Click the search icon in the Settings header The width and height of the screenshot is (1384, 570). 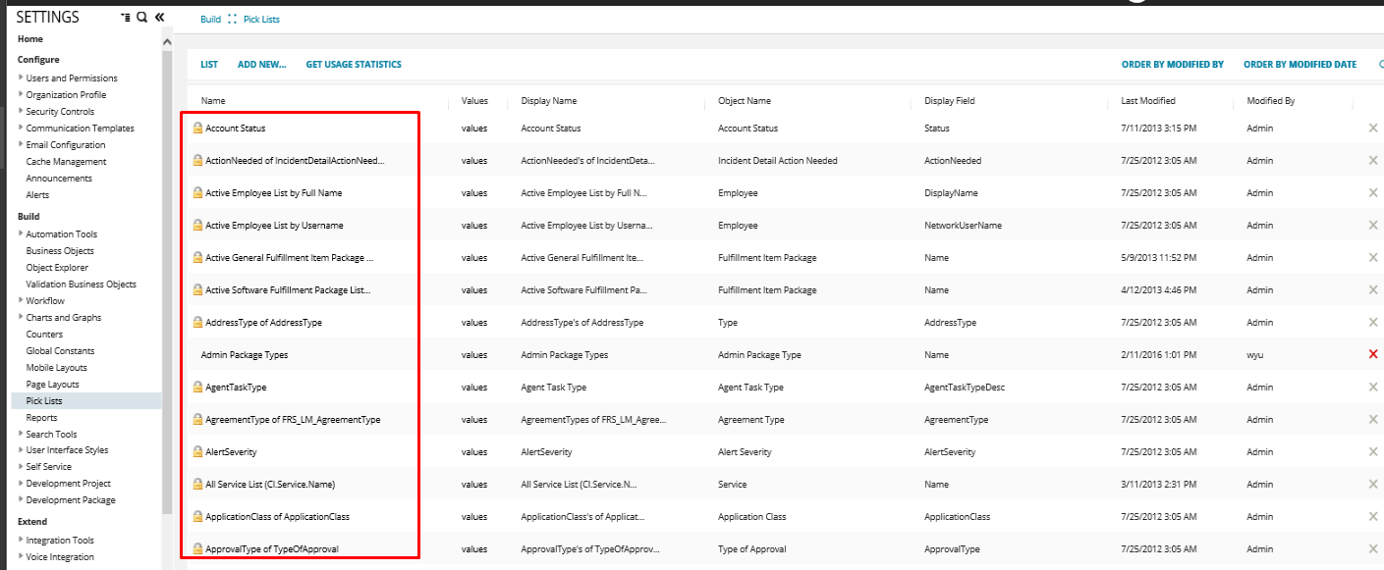(x=141, y=18)
